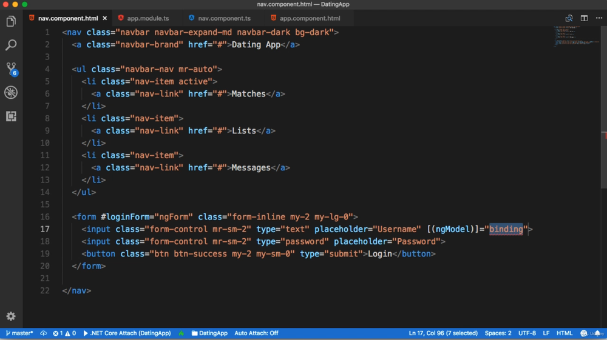This screenshot has height=340, width=607.
Task: Select the nav.component.html tab
Action: click(68, 18)
